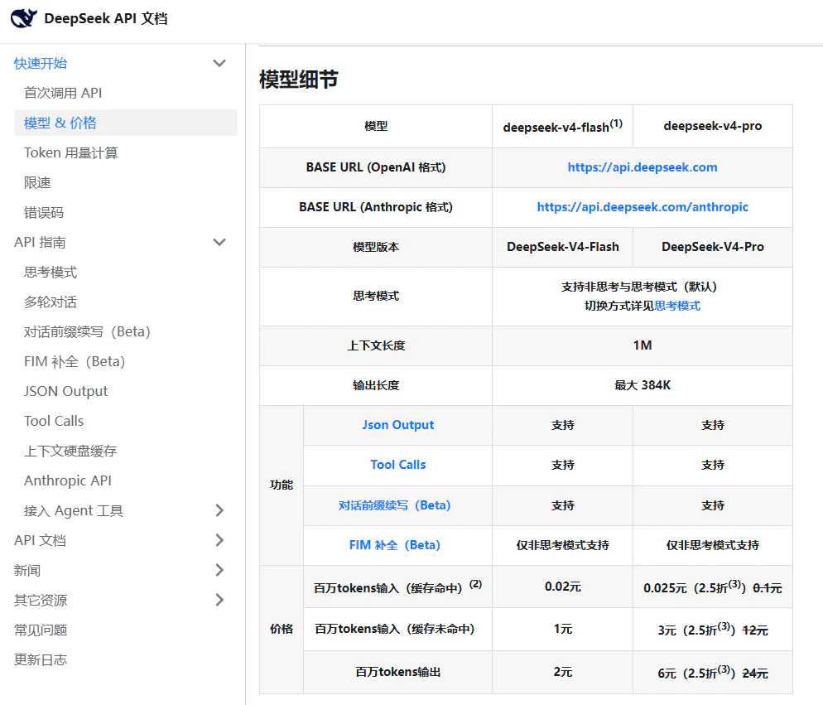Click the 6元（2.5折）price cell
Image resolution: width=823 pixels, height=705 pixels.
tap(713, 673)
